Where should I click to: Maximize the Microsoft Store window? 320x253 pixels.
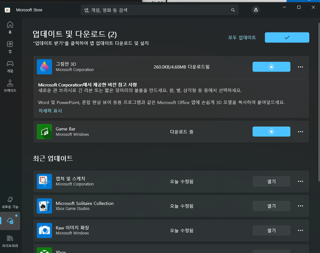coord(299,7)
